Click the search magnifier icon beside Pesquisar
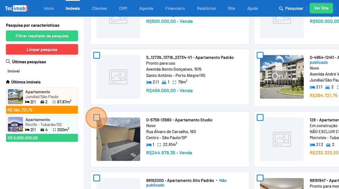The height and width of the screenshot is (189, 339). (x=281, y=8)
